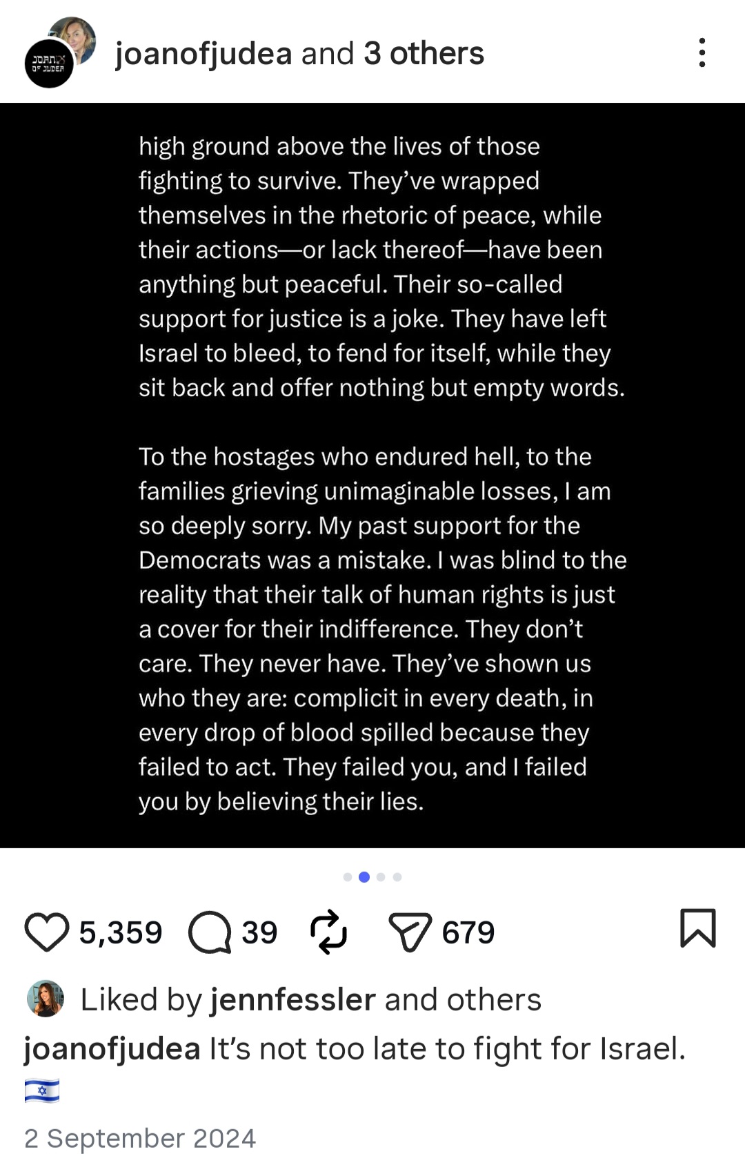View jennfessler small avatar in likes
The height and width of the screenshot is (1165, 745).
46,999
